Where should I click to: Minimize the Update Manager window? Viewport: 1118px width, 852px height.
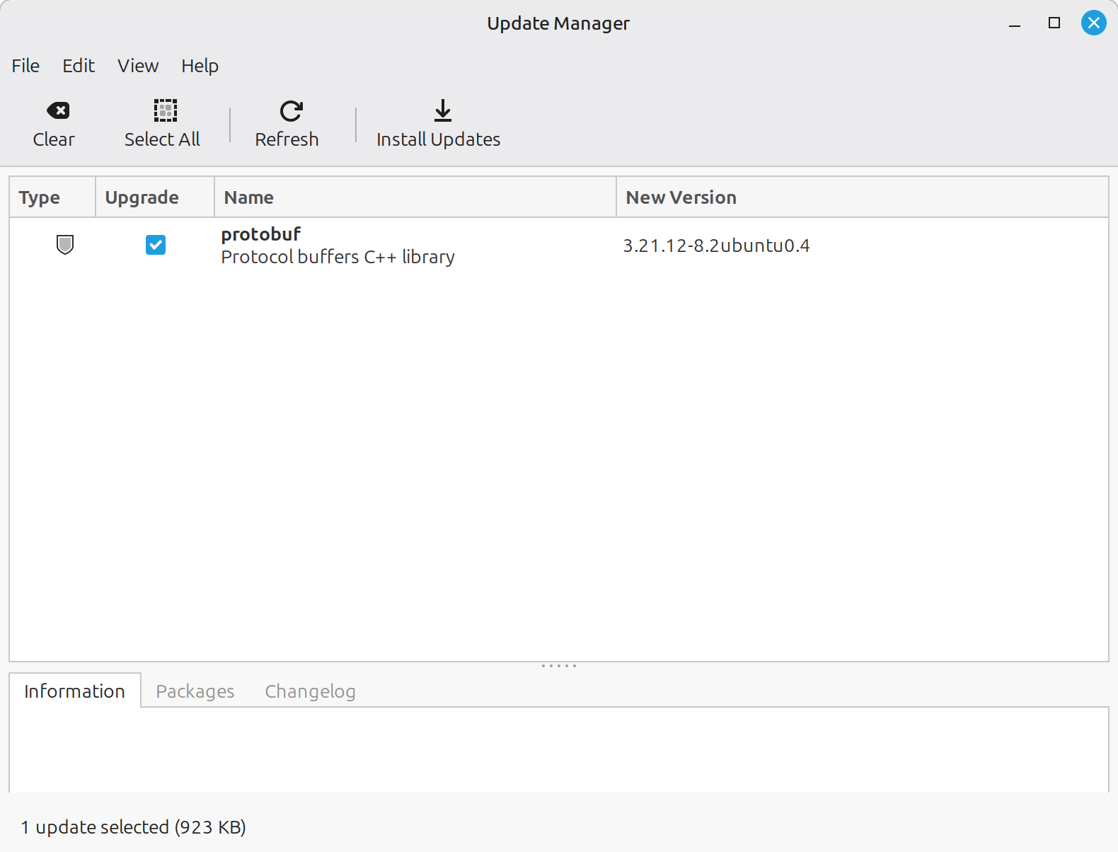click(1015, 23)
